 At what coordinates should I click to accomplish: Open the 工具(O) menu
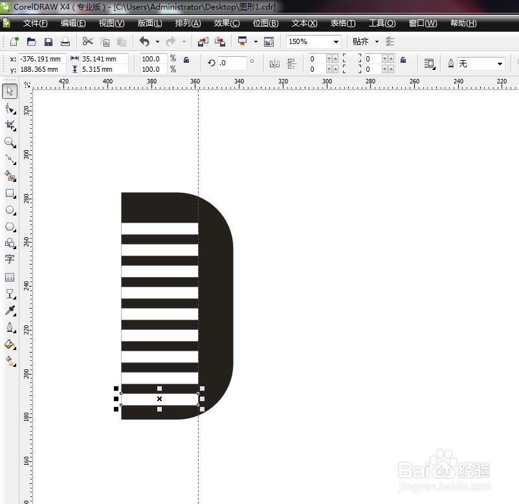(x=382, y=23)
